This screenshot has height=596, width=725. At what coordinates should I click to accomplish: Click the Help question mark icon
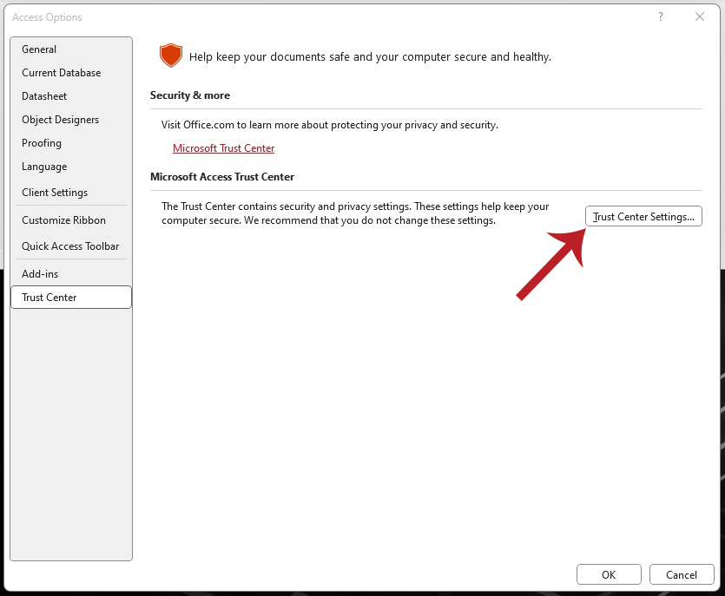coord(661,16)
